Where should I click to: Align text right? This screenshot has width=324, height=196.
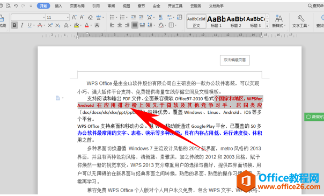[127, 25]
